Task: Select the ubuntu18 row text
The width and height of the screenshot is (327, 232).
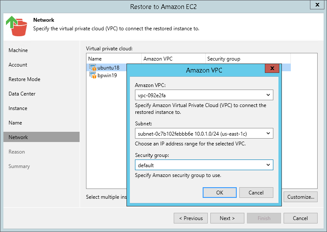Action: 109,68
